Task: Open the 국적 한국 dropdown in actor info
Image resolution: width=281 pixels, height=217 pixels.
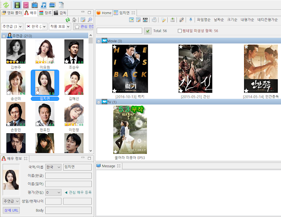Action: point(54,167)
